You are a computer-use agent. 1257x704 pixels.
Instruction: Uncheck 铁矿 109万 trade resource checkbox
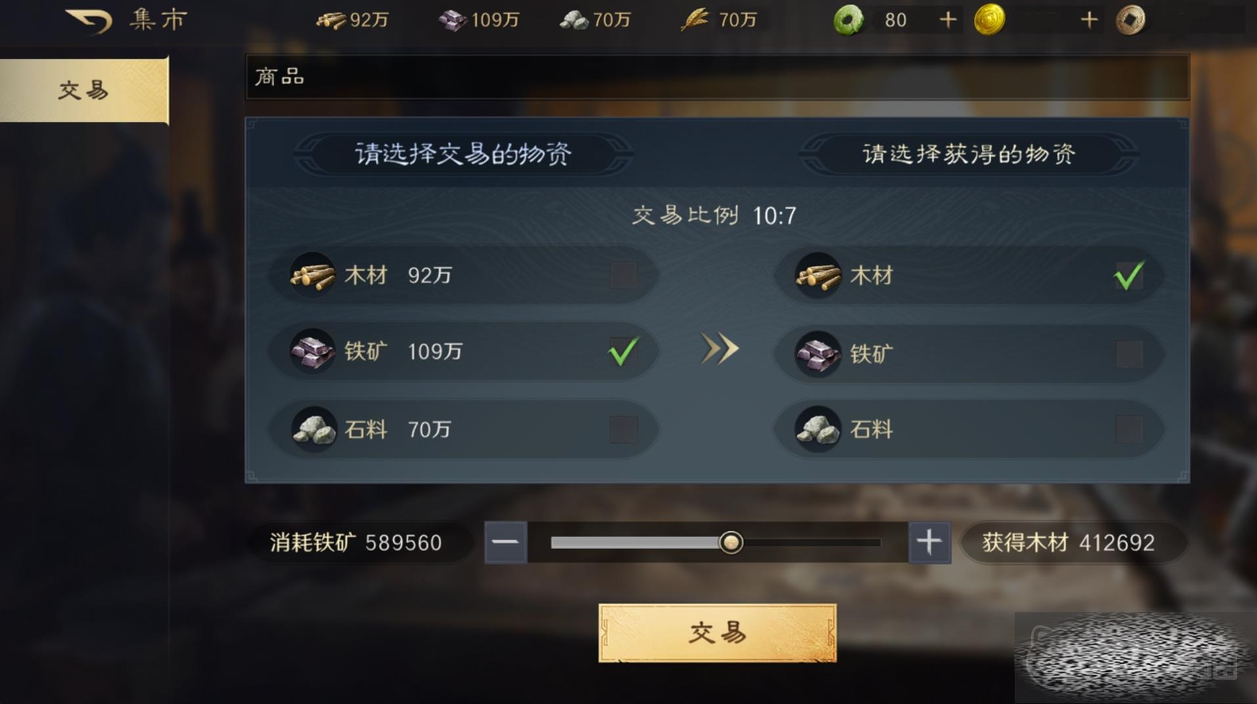coord(623,351)
